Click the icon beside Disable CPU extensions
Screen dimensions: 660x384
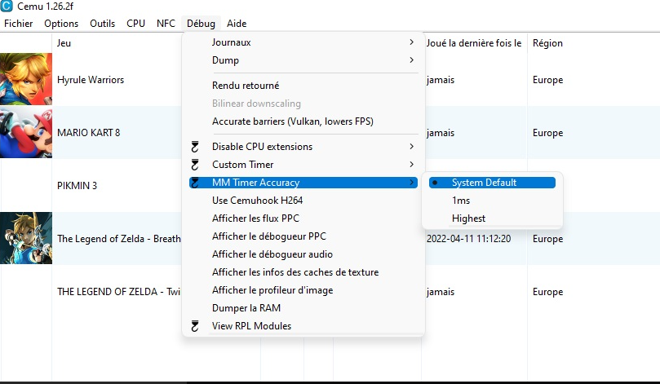click(x=195, y=147)
